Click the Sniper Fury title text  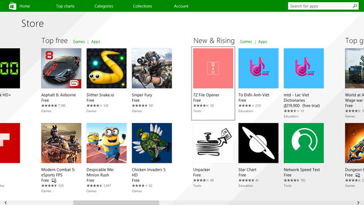coord(142,95)
